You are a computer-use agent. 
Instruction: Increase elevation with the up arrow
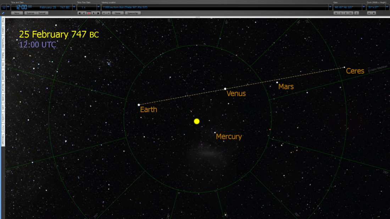[x=108, y=13]
